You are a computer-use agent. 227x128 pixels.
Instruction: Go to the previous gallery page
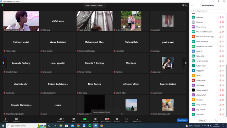(x=3, y=63)
